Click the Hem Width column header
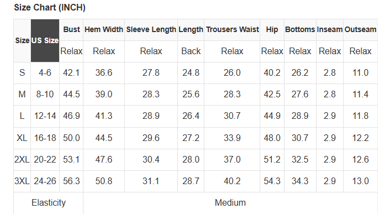390x214 pixels. click(x=104, y=30)
